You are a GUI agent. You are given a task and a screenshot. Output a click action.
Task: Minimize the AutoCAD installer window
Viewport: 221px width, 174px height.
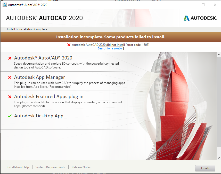click(x=191, y=5)
